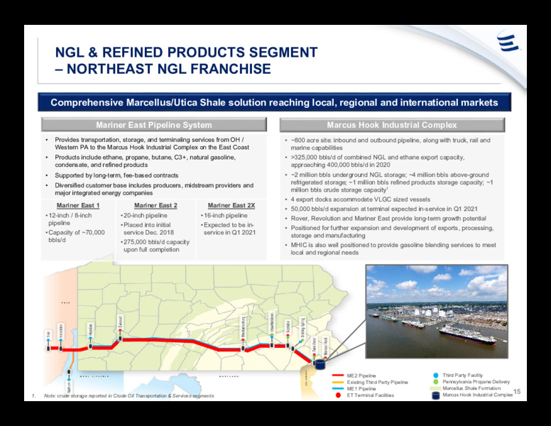Click the Positioned for further expansion bullet

pos(392,231)
